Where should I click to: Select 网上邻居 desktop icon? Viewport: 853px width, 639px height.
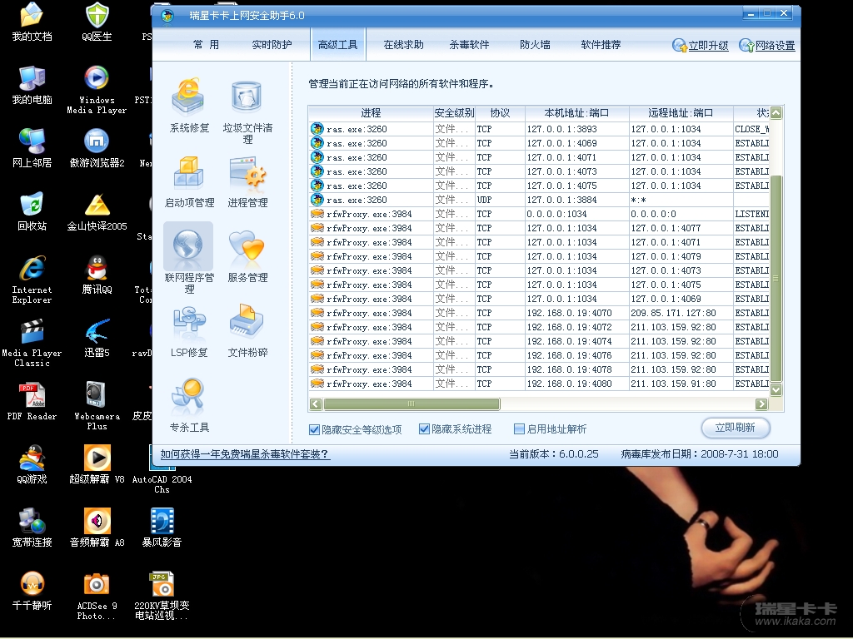32,148
